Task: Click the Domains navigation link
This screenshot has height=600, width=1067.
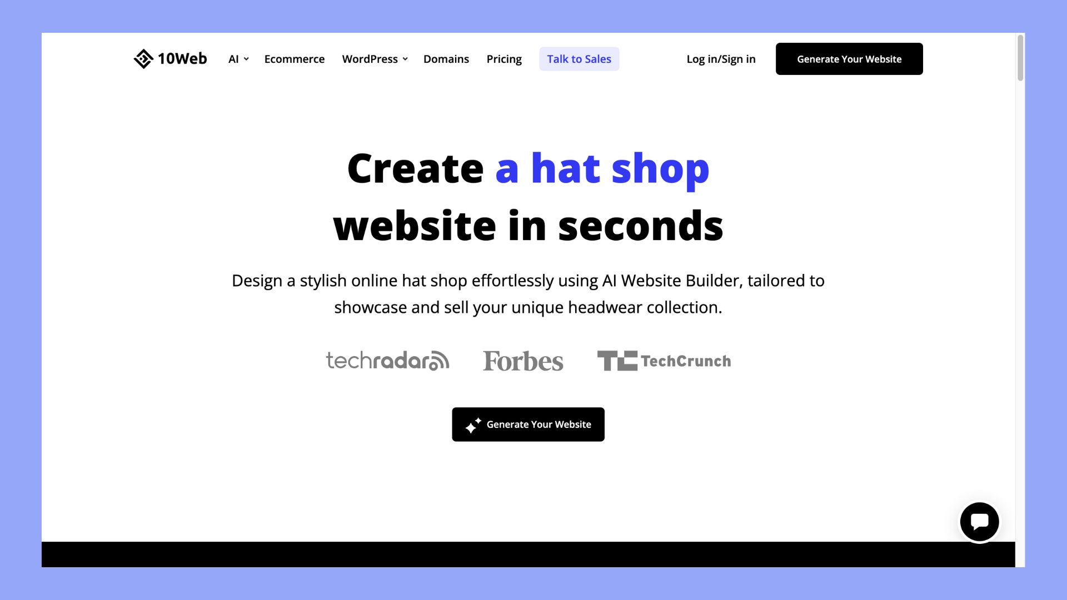Action: point(446,58)
